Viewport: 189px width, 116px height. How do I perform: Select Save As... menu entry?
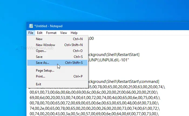[57, 63]
